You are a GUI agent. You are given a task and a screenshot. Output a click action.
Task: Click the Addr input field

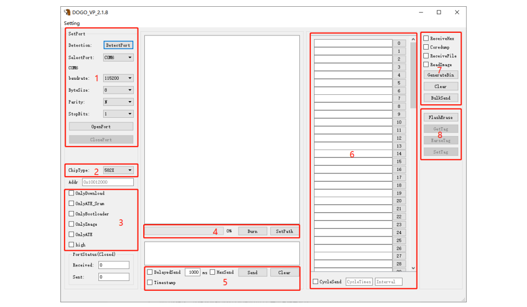tap(108, 182)
